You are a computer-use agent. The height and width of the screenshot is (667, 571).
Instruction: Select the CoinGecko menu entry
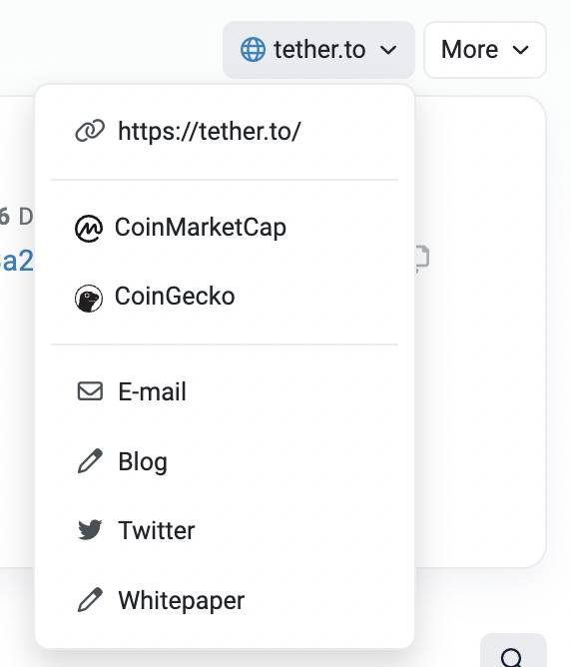click(x=224, y=297)
